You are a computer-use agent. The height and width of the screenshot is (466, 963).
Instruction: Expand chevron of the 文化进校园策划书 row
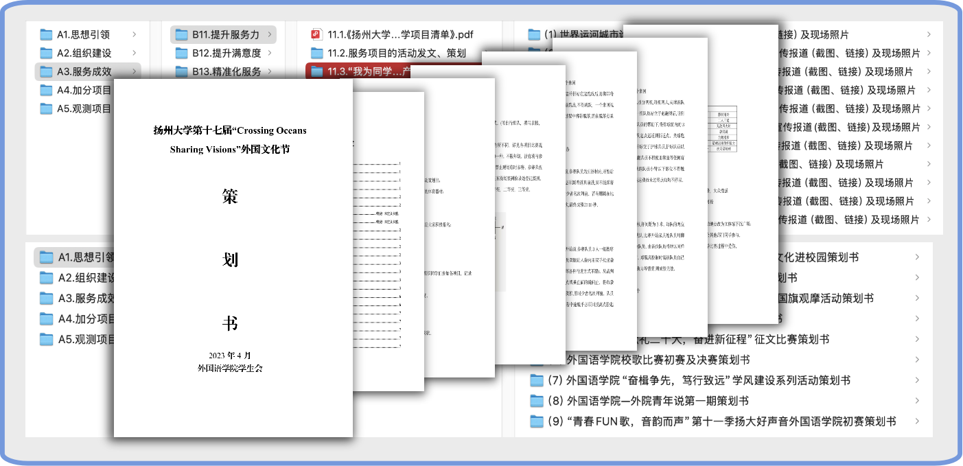(x=918, y=257)
